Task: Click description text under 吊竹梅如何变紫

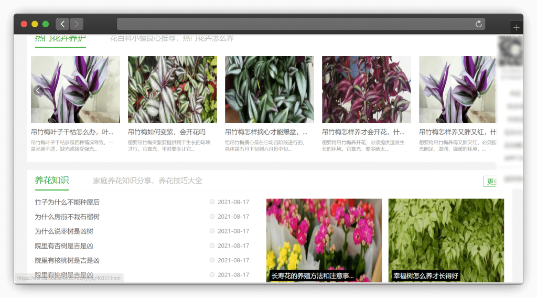Action: pyautogui.click(x=169, y=145)
